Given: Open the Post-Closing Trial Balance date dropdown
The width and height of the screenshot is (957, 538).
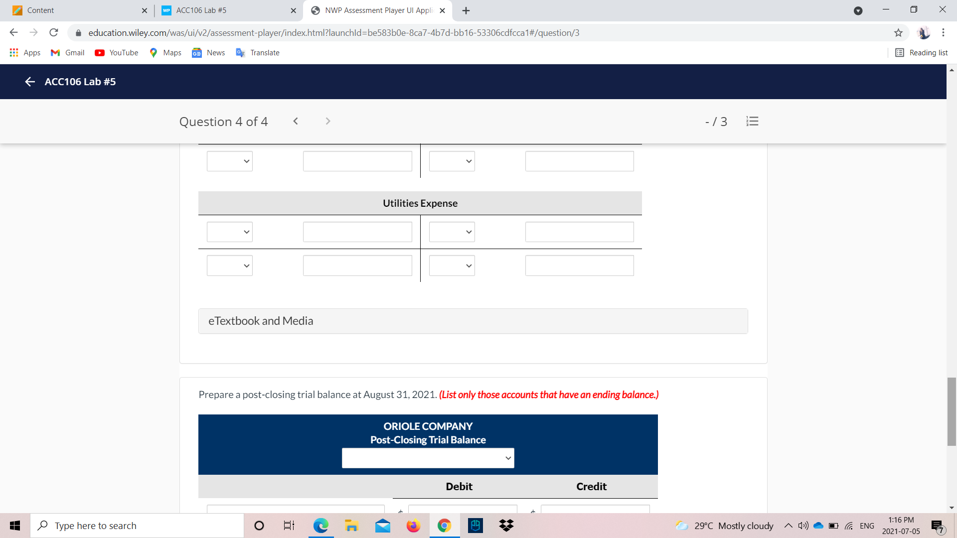Looking at the screenshot, I should [x=428, y=458].
